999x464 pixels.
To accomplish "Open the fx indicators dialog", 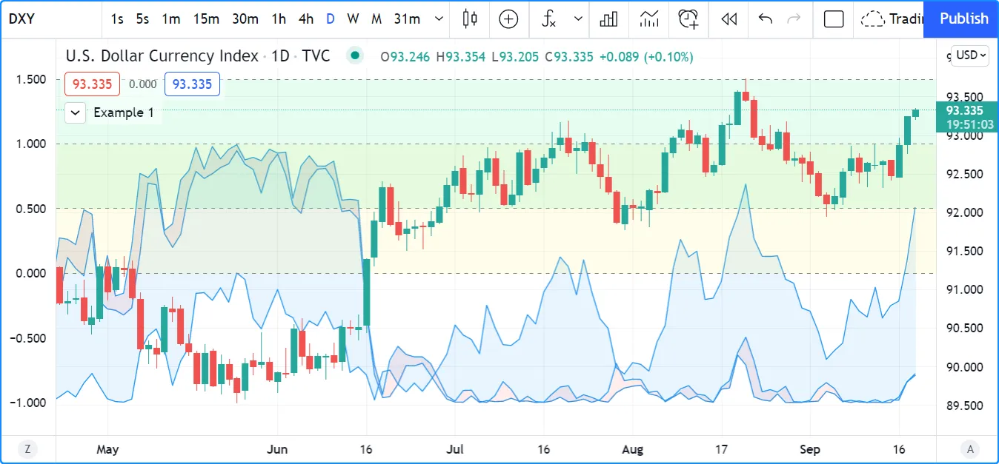I will [x=549, y=19].
